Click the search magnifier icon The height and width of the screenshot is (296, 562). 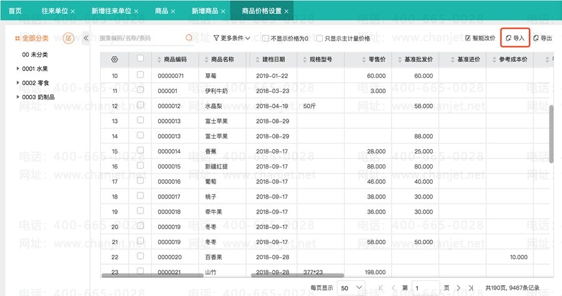(189, 37)
